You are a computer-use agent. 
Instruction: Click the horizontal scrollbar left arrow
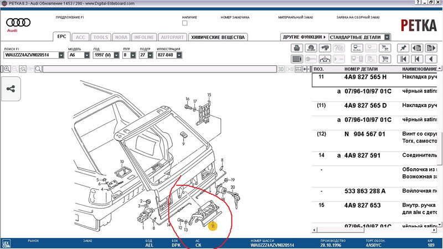point(315,230)
